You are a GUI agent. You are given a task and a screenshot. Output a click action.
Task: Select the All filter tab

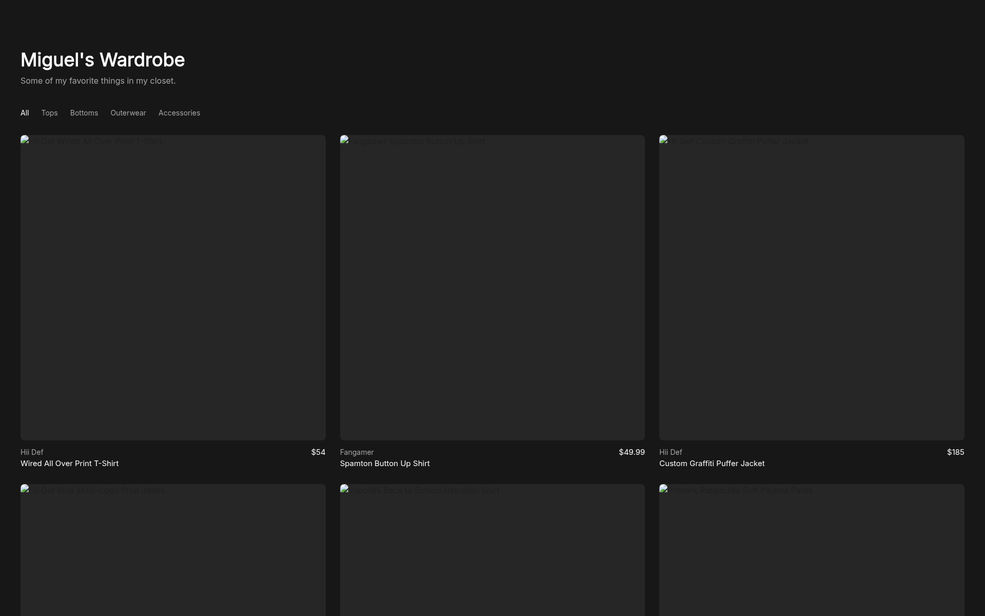[x=25, y=113]
